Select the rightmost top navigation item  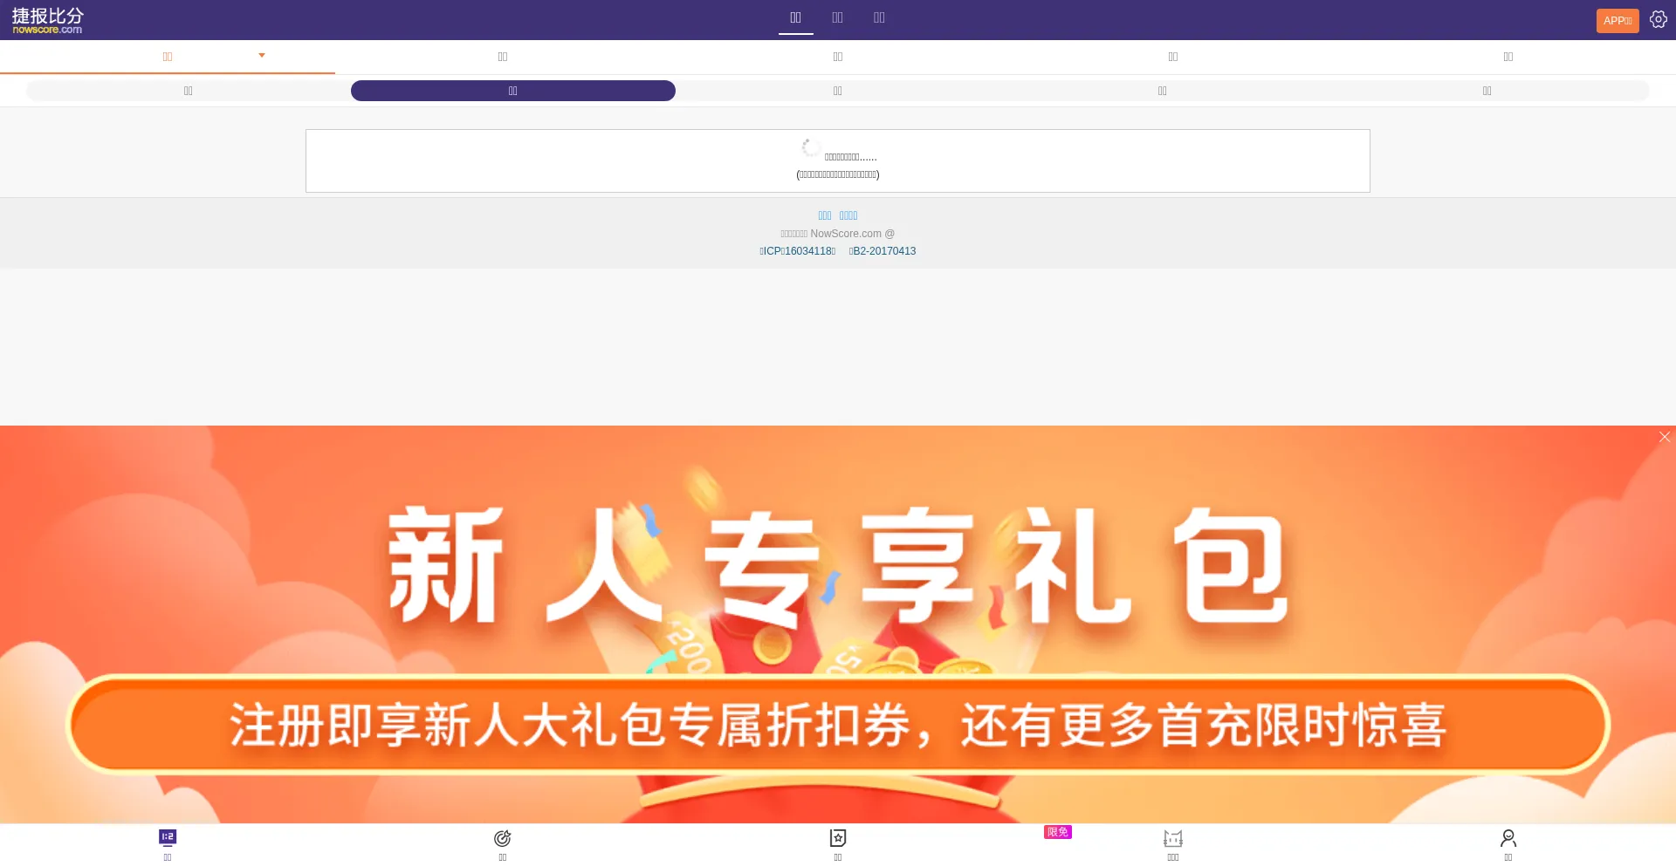879,17
